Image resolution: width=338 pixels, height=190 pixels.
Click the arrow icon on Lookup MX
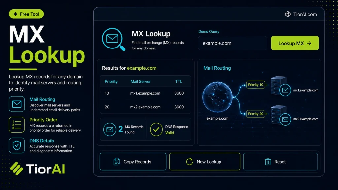point(309,43)
